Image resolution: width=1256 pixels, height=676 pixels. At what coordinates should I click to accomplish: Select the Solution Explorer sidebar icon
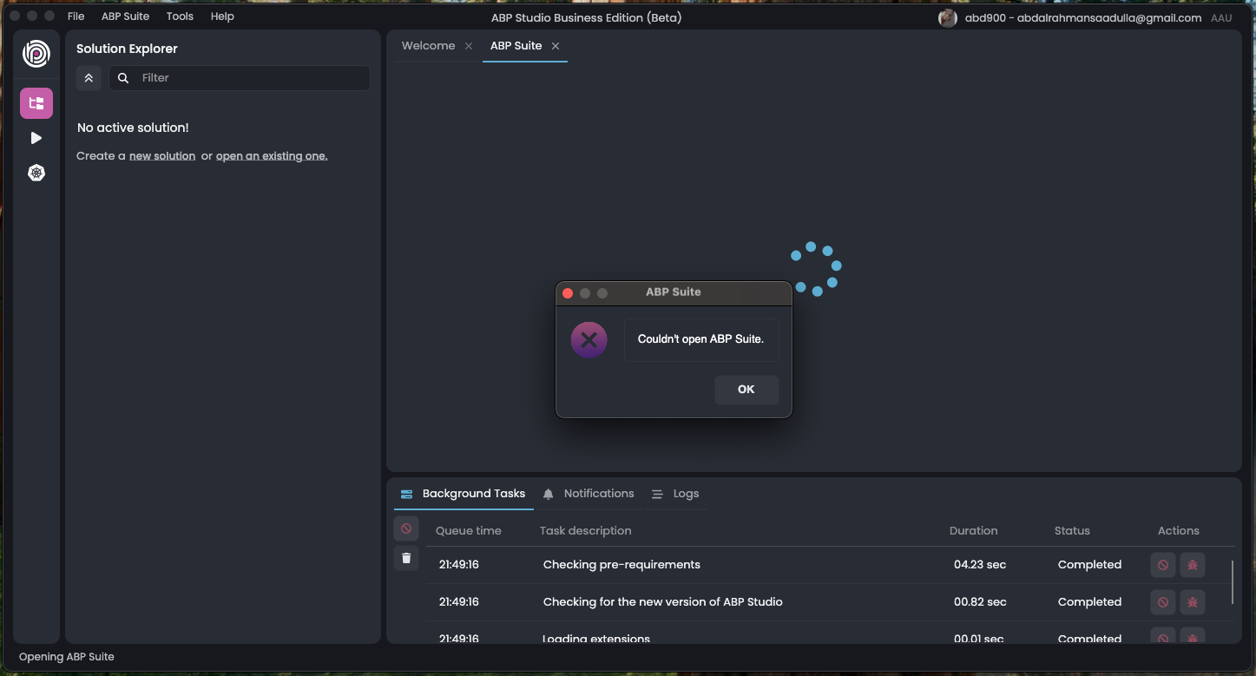click(x=36, y=103)
